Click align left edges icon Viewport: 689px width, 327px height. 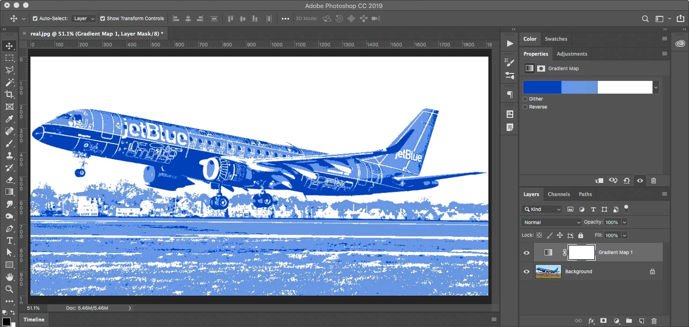pyautogui.click(x=176, y=19)
